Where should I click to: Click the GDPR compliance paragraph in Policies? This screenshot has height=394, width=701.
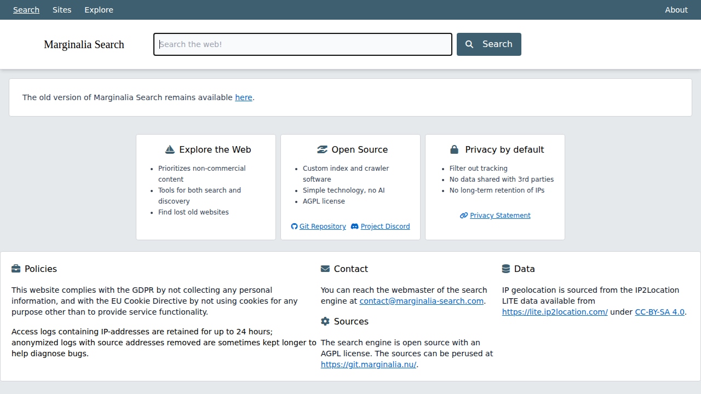point(154,301)
